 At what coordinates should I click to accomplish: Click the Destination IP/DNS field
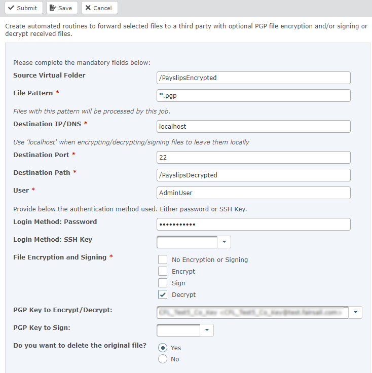[253, 126]
